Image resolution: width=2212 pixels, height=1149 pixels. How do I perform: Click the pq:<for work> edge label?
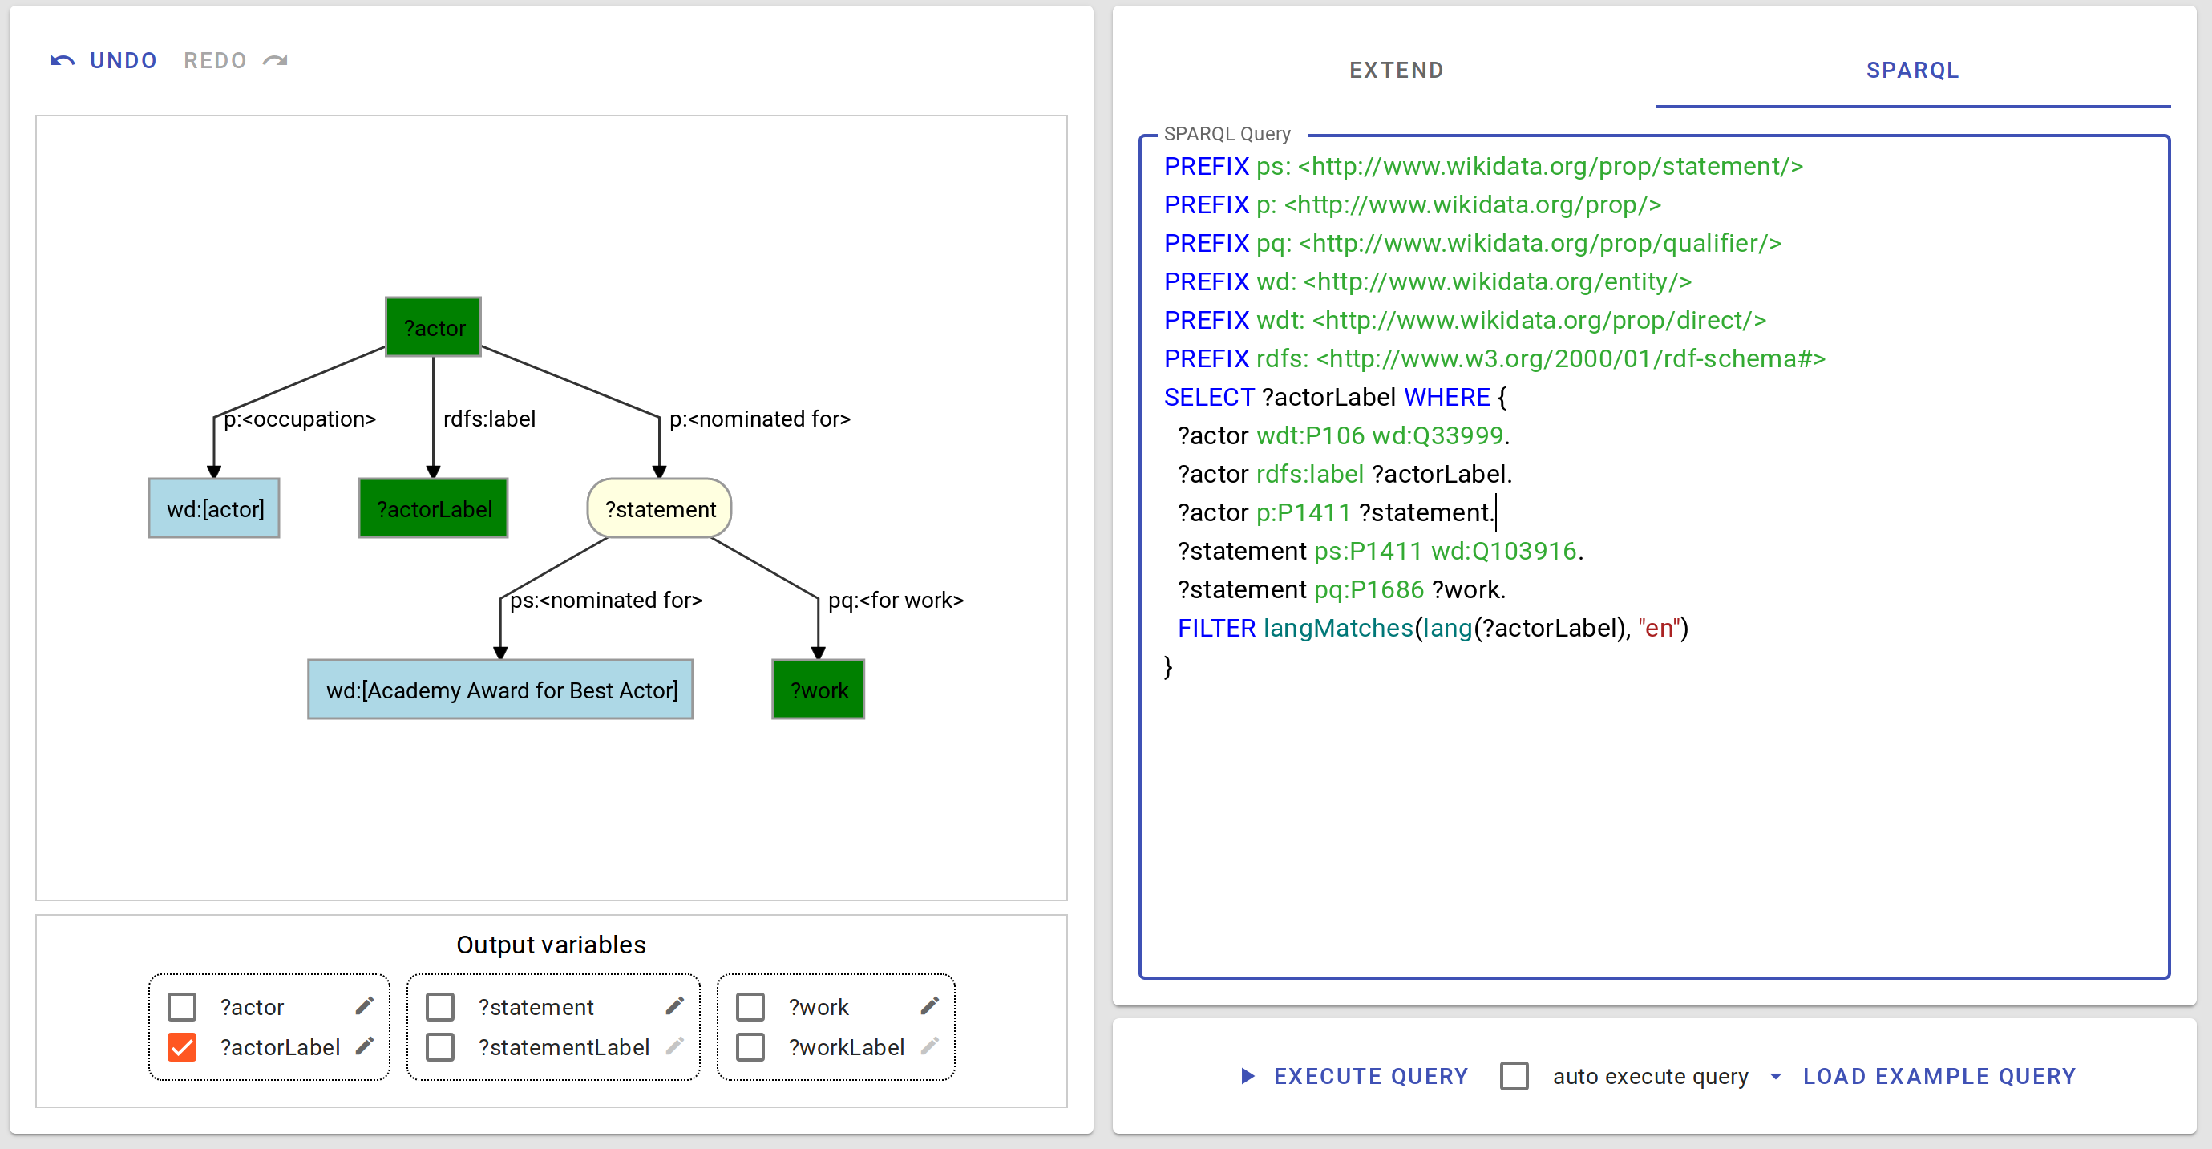896,600
